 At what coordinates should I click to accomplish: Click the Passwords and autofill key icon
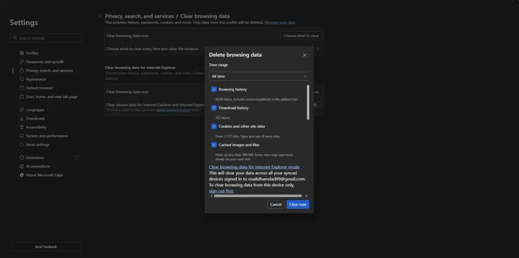click(x=22, y=62)
